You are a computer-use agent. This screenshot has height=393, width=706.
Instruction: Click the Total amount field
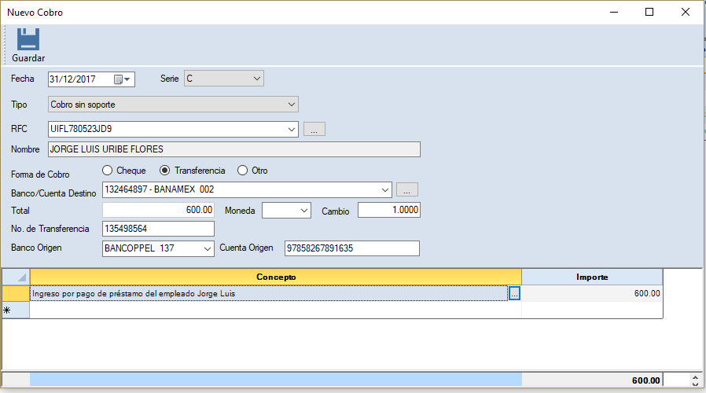158,210
